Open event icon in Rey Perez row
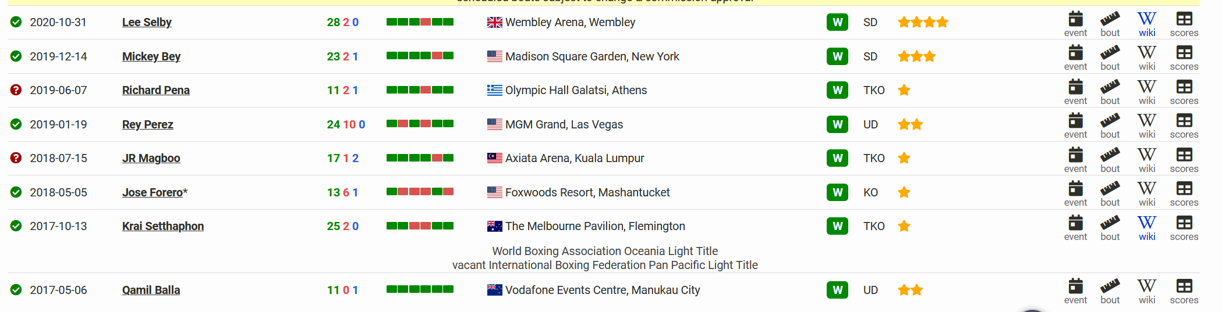The width and height of the screenshot is (1222, 312). point(1075,126)
